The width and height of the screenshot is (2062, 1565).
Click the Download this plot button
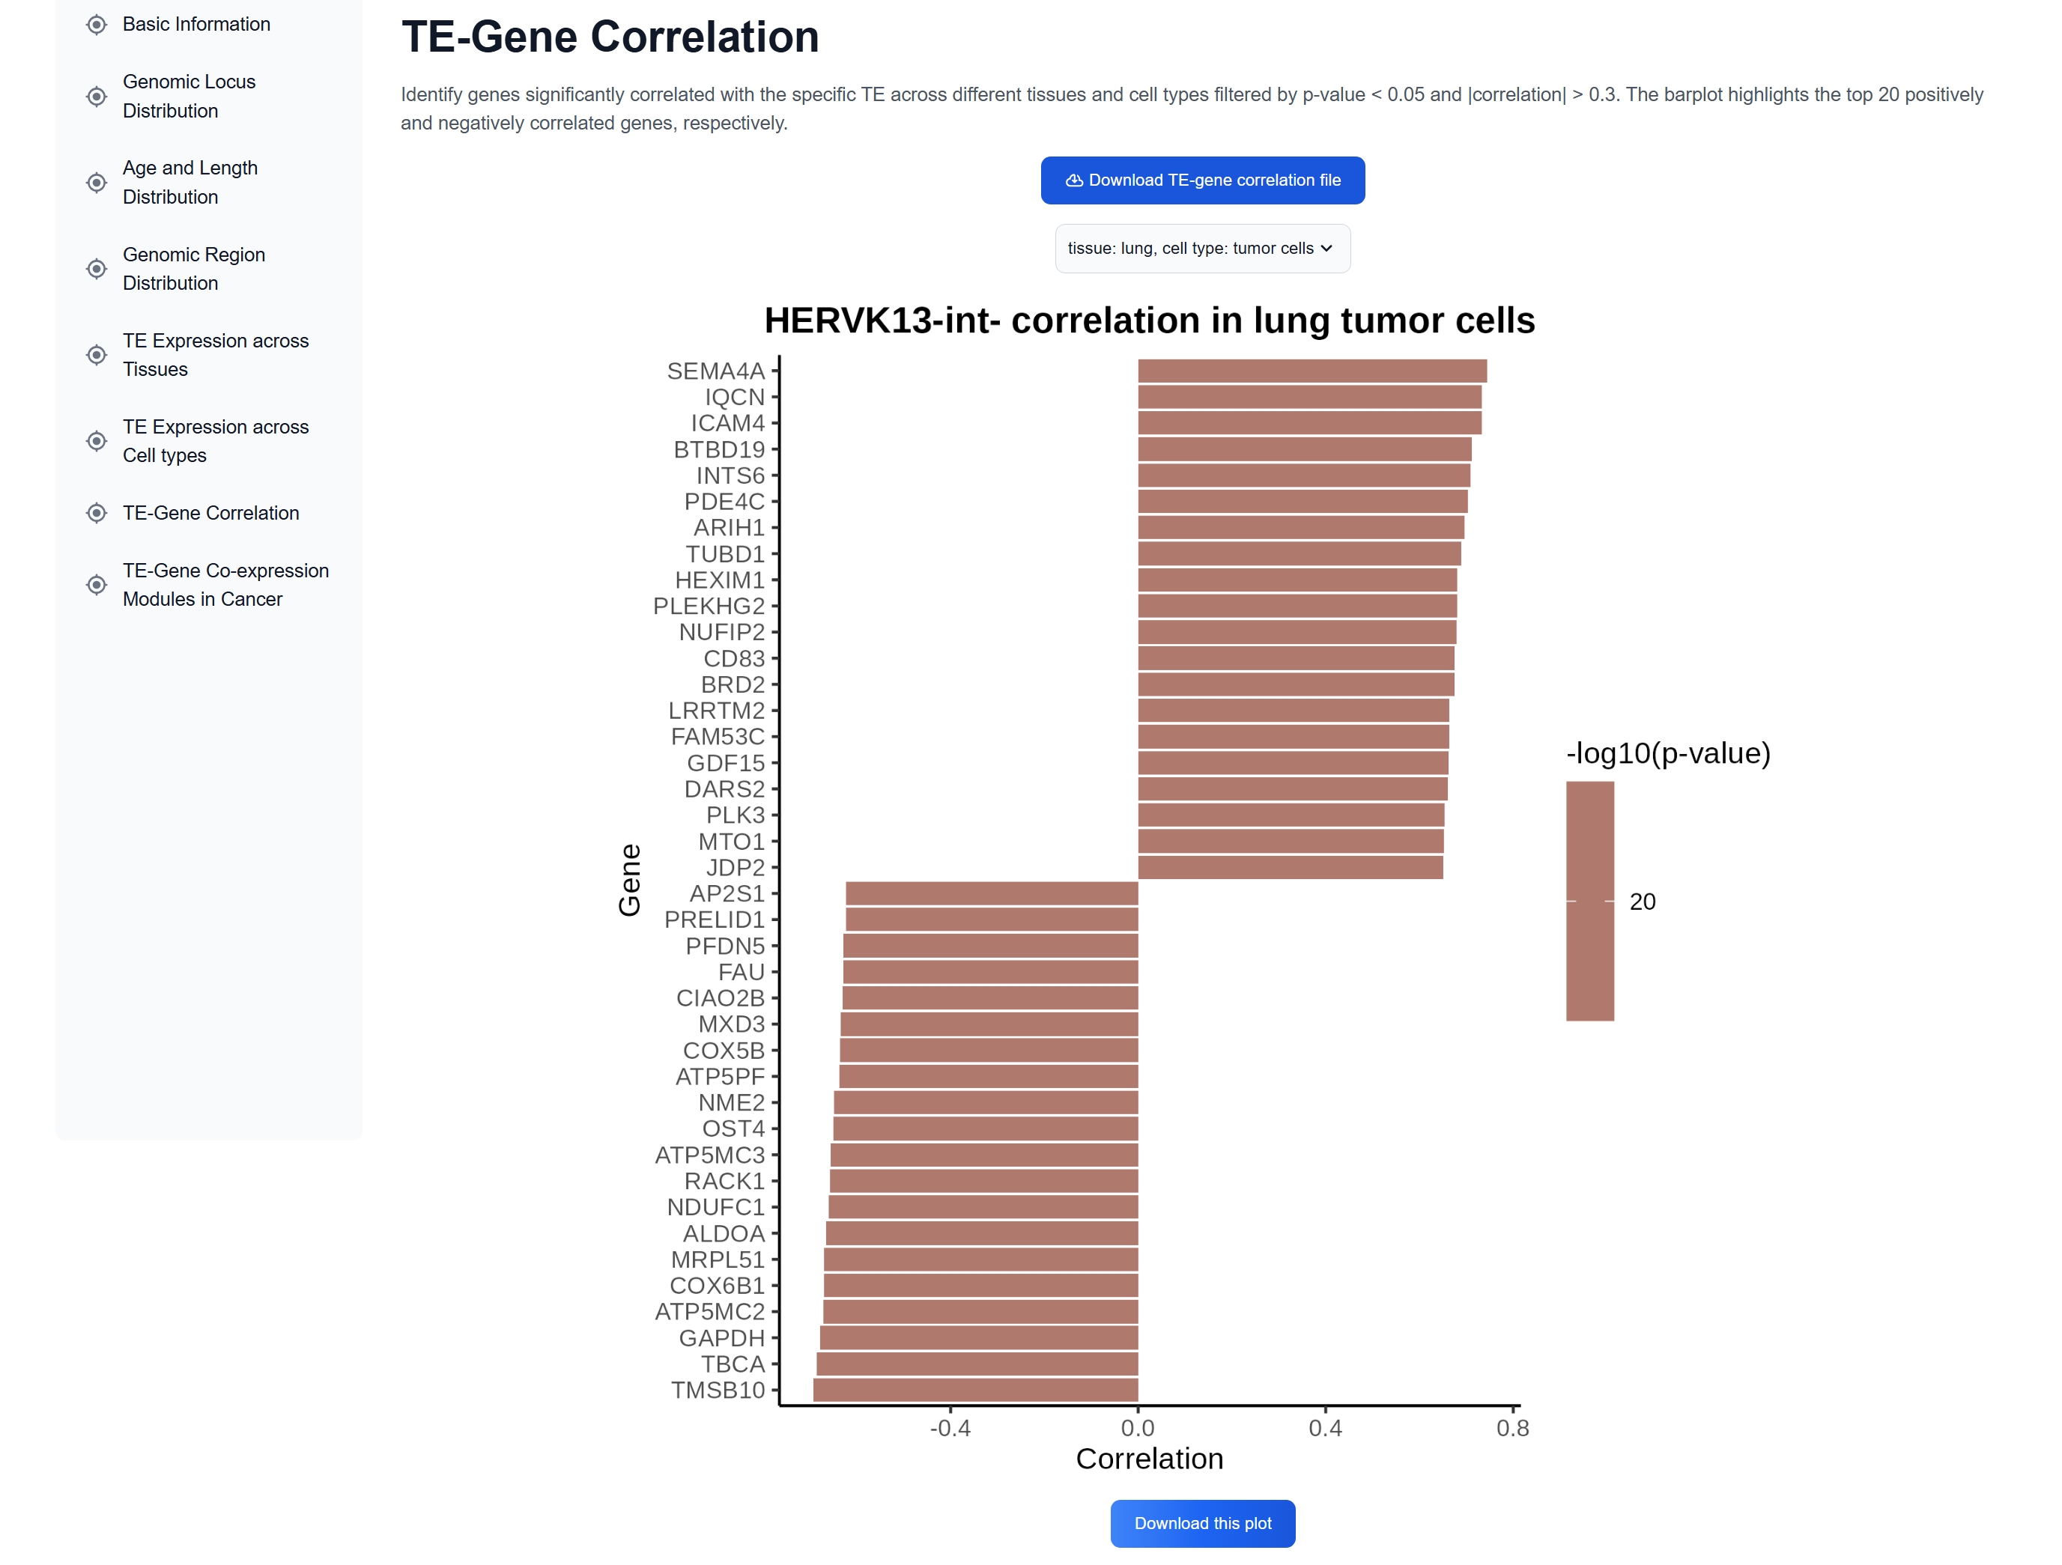click(x=1203, y=1522)
